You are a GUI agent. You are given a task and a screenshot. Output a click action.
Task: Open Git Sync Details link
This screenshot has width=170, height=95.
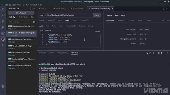coord(142,44)
